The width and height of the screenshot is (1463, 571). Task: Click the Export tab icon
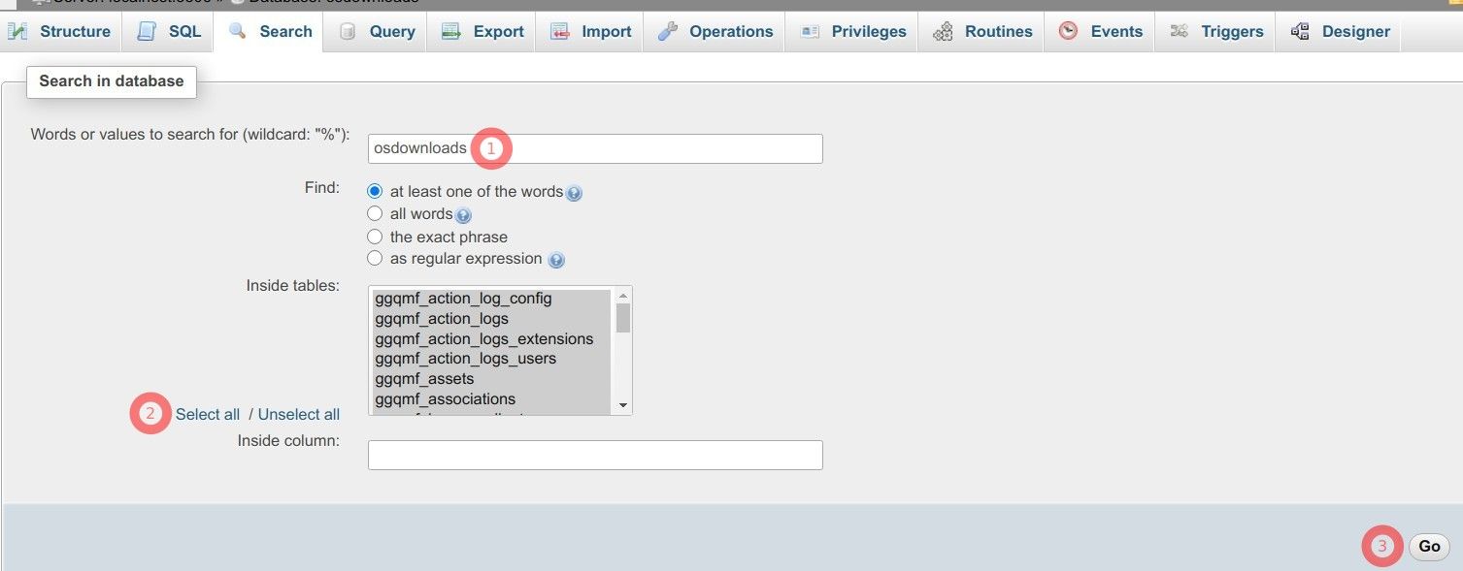click(451, 32)
